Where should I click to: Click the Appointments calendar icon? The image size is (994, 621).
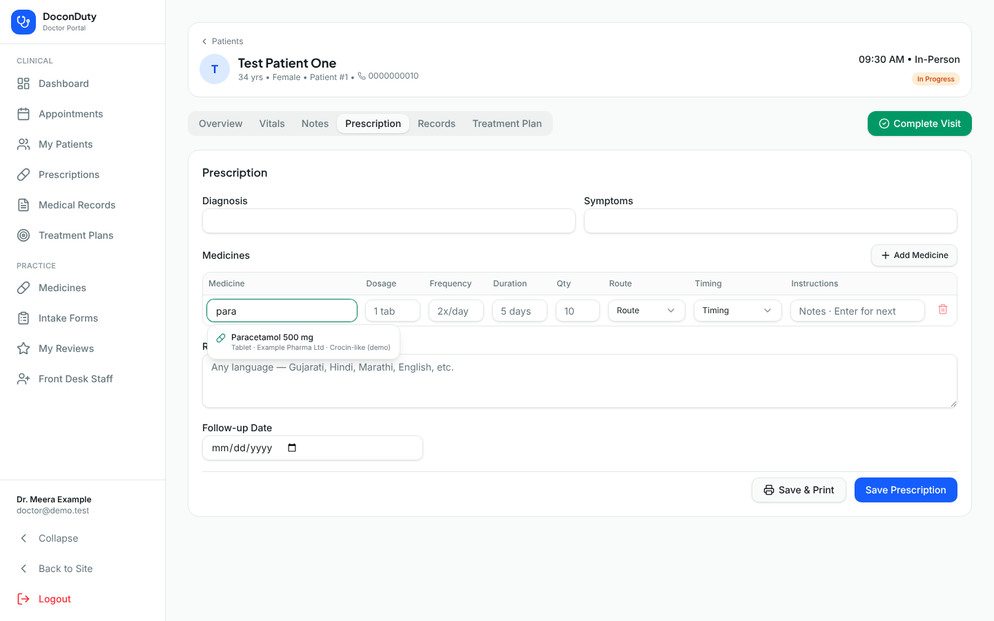[23, 114]
